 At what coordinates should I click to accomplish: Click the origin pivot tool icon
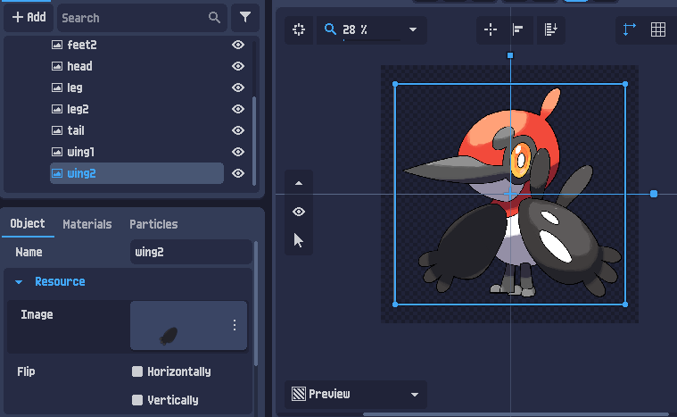click(x=491, y=29)
